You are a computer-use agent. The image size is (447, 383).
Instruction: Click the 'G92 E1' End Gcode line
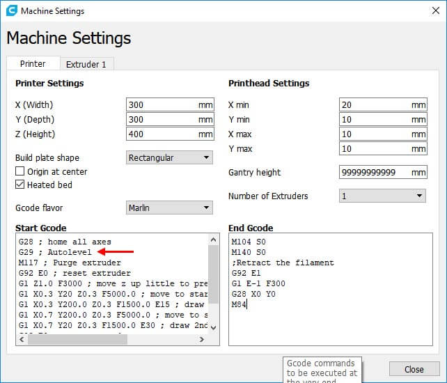(x=246, y=273)
